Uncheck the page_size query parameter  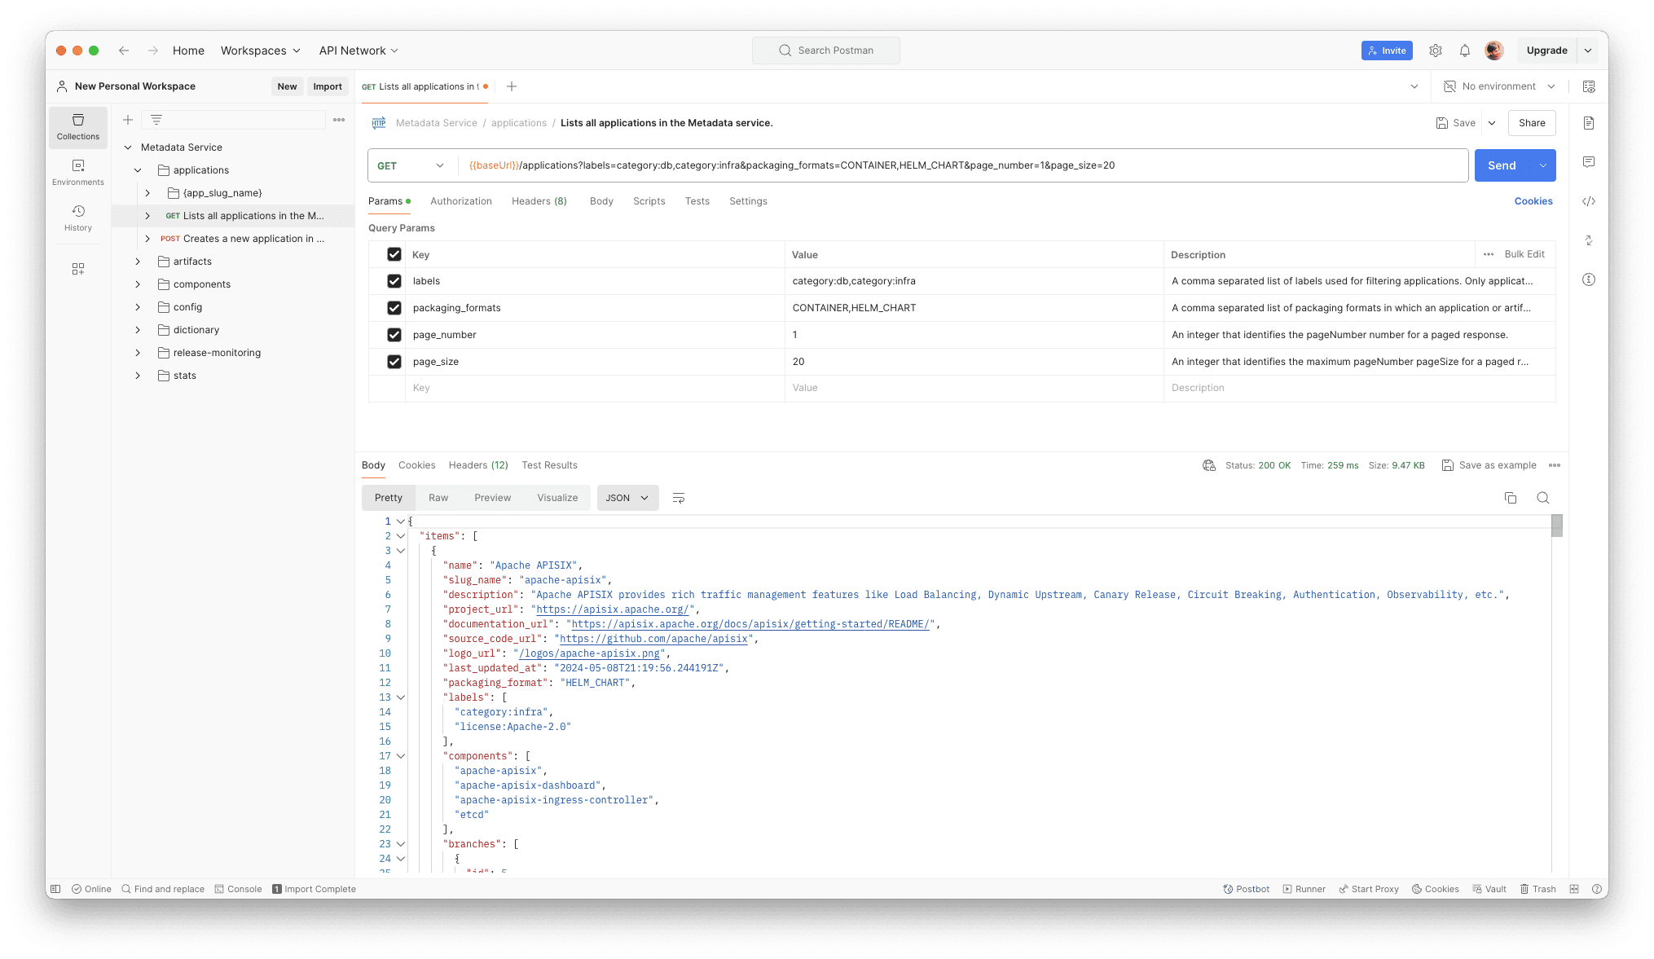[394, 362]
